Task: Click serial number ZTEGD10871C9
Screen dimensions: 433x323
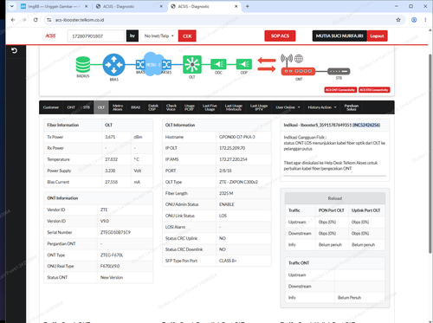Action: click(x=115, y=232)
